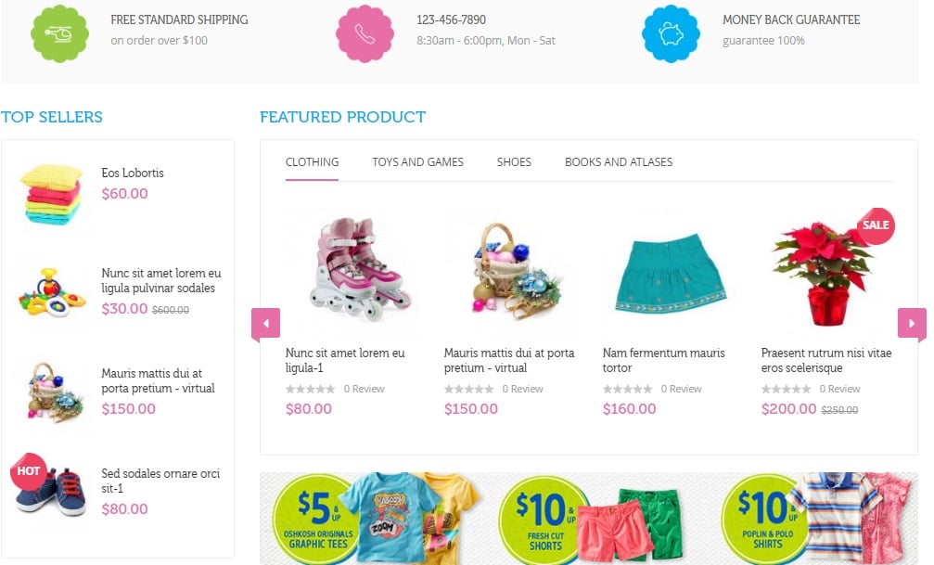Viewport: 934px width, 565px height.
Task: Click Praesent rutrum nisi vitae eros scelerisque title
Action: [x=826, y=361]
